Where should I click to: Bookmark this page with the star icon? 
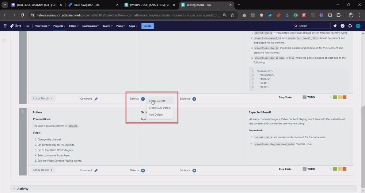(x=232, y=15)
